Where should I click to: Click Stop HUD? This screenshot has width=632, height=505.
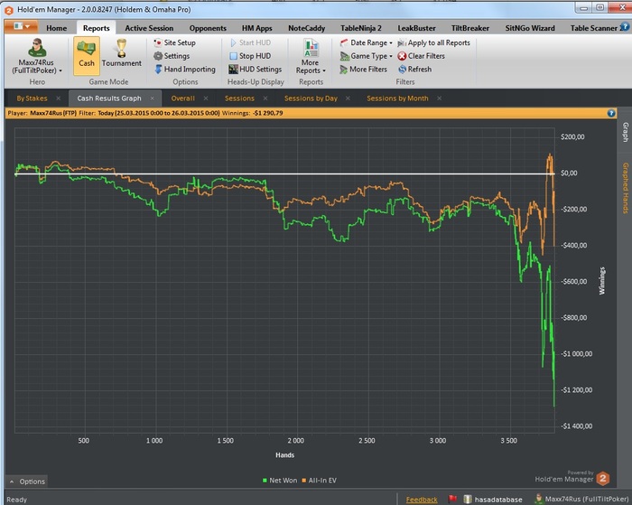(250, 56)
